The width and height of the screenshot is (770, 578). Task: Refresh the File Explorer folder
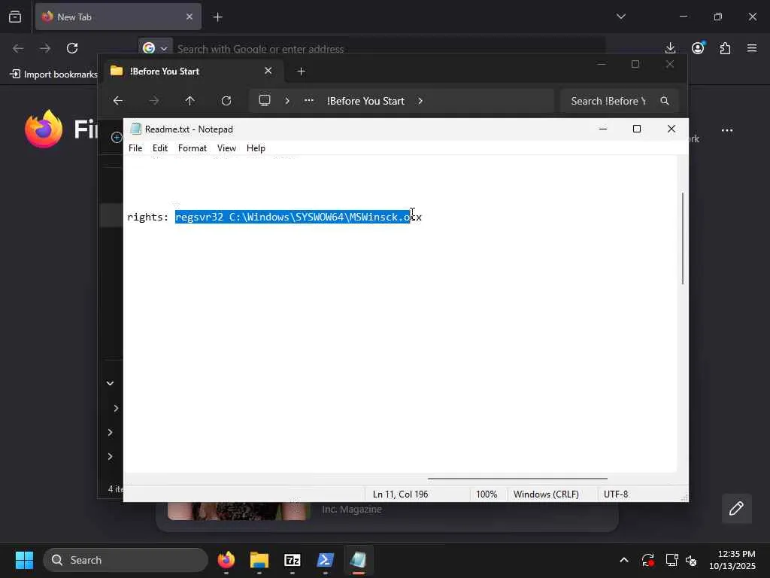[x=226, y=101]
